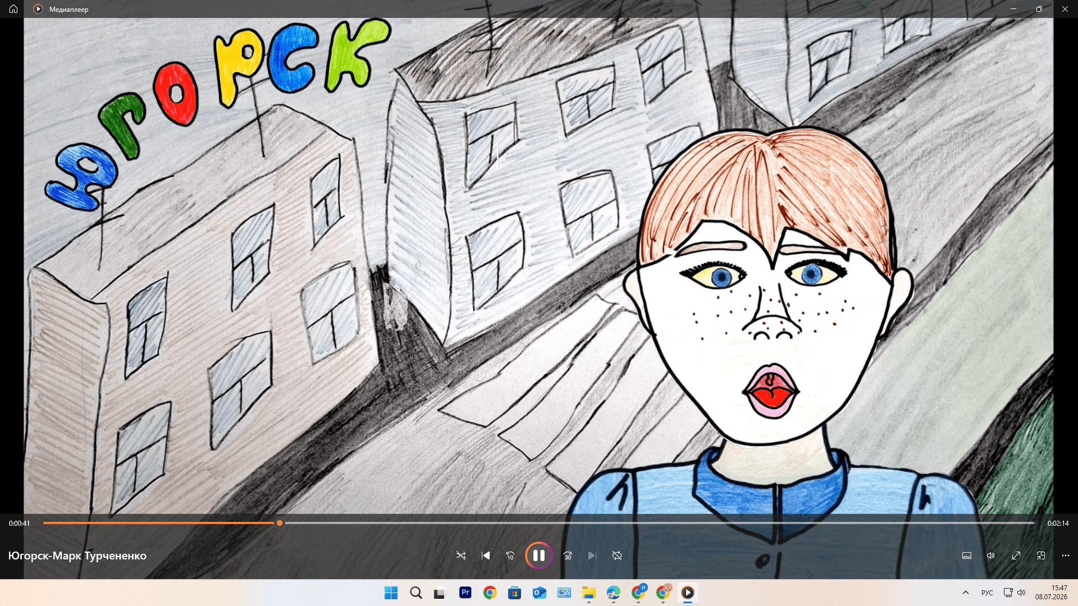Toggle repeat mode
Screen dimensions: 1078x606
pos(617,555)
